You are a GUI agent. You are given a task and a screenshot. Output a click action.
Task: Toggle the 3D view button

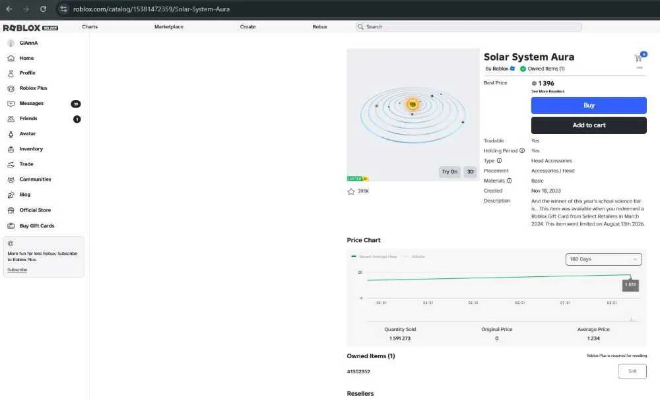click(470, 171)
